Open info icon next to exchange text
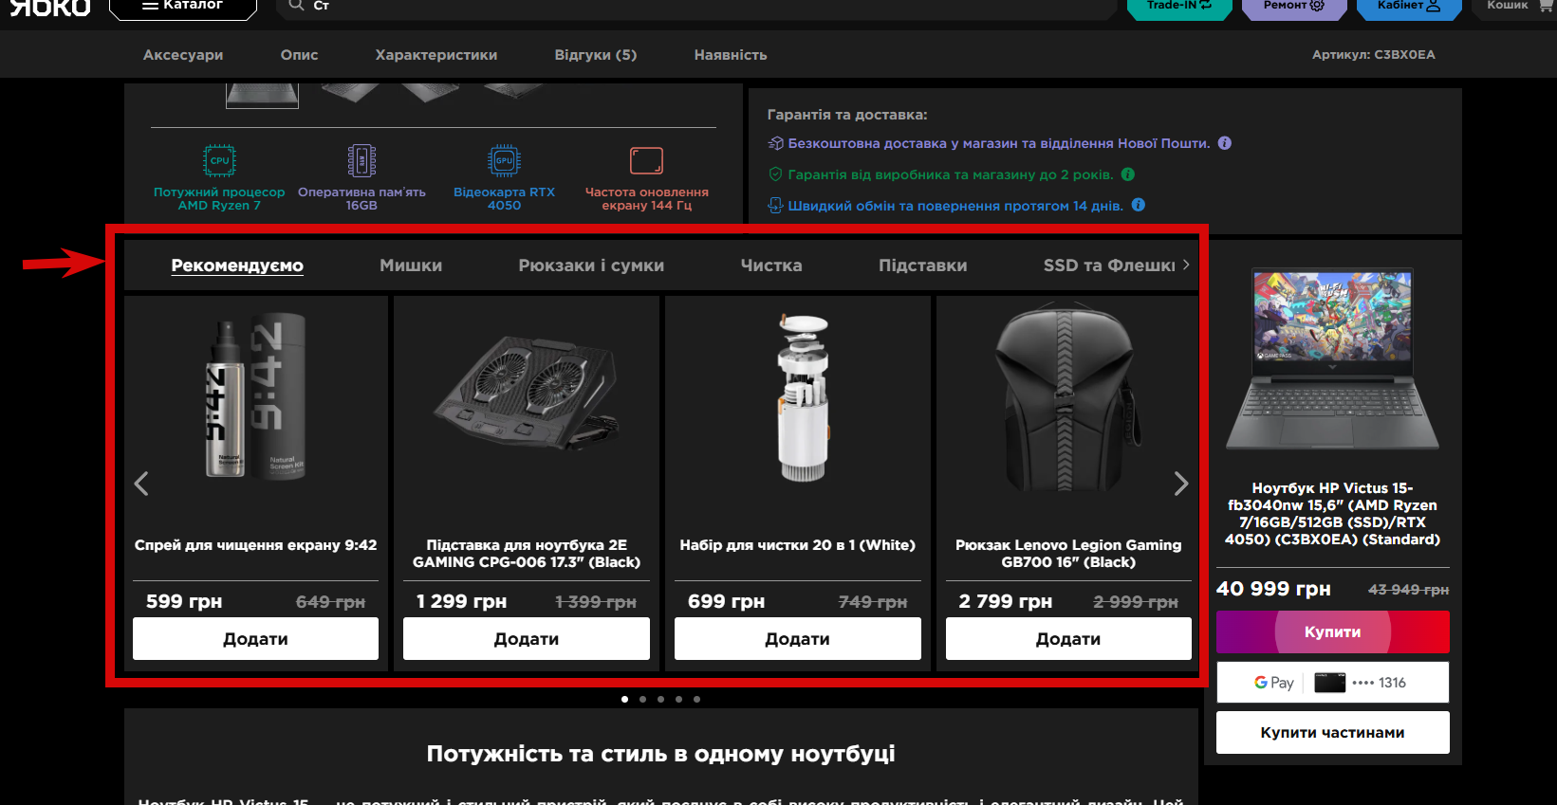 tap(1139, 205)
